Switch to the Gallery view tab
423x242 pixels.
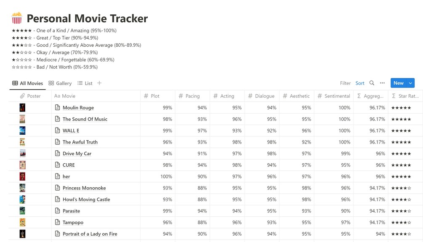60,83
